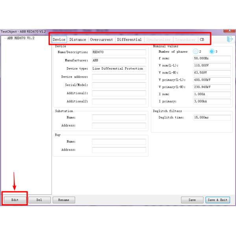The image size is (236, 236).
Task: Select 3 phases radio button
Action: 212,52
